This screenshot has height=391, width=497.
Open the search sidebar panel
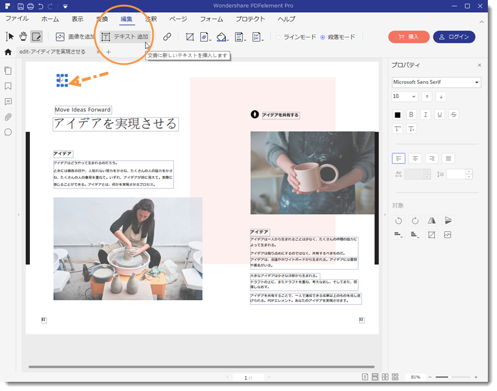[9, 132]
